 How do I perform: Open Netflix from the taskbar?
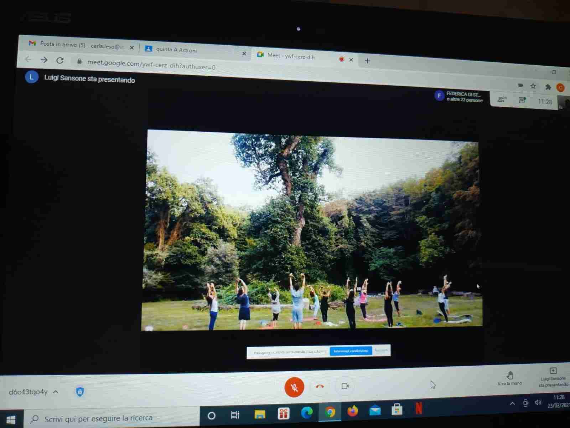click(x=419, y=409)
